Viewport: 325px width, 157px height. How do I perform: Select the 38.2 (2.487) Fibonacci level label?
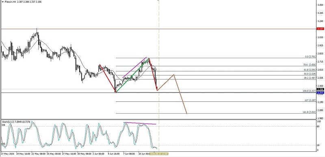(310, 78)
